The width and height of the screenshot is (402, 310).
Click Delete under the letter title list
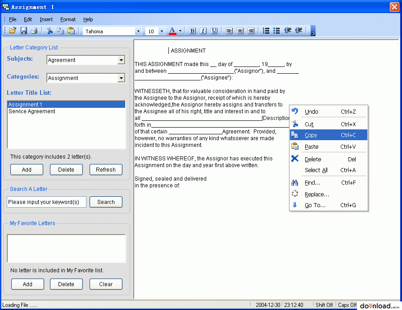tap(66, 169)
